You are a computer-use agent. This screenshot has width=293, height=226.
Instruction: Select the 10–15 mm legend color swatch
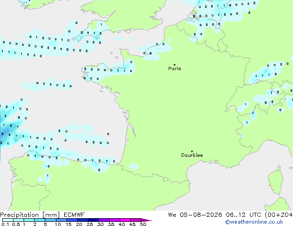click(61, 220)
